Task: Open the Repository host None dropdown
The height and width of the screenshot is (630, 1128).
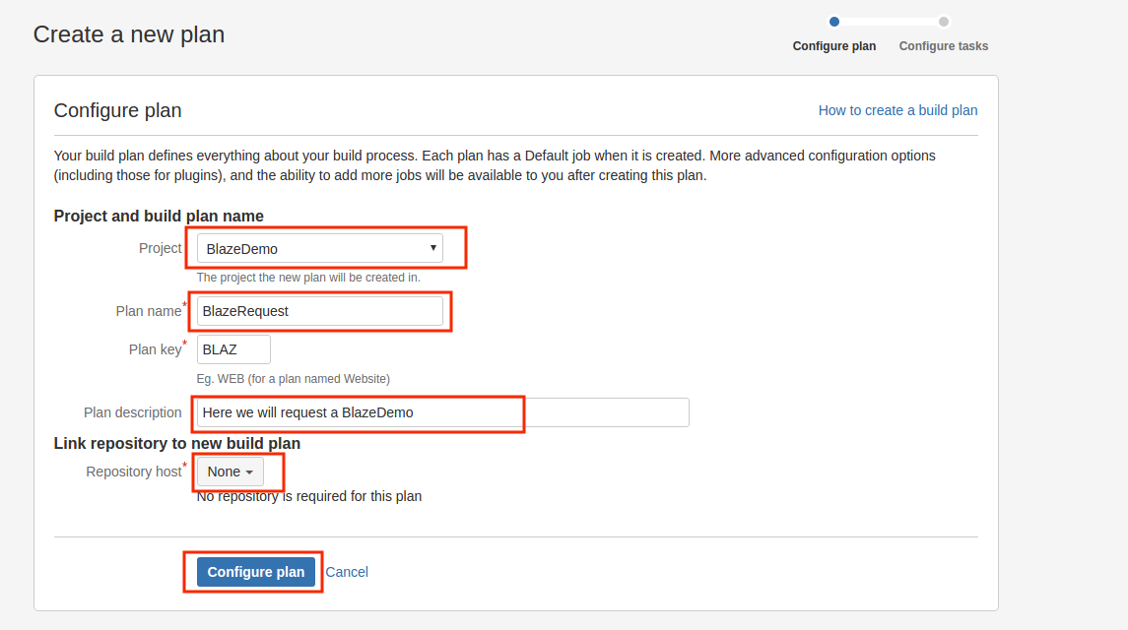Action: (x=231, y=472)
